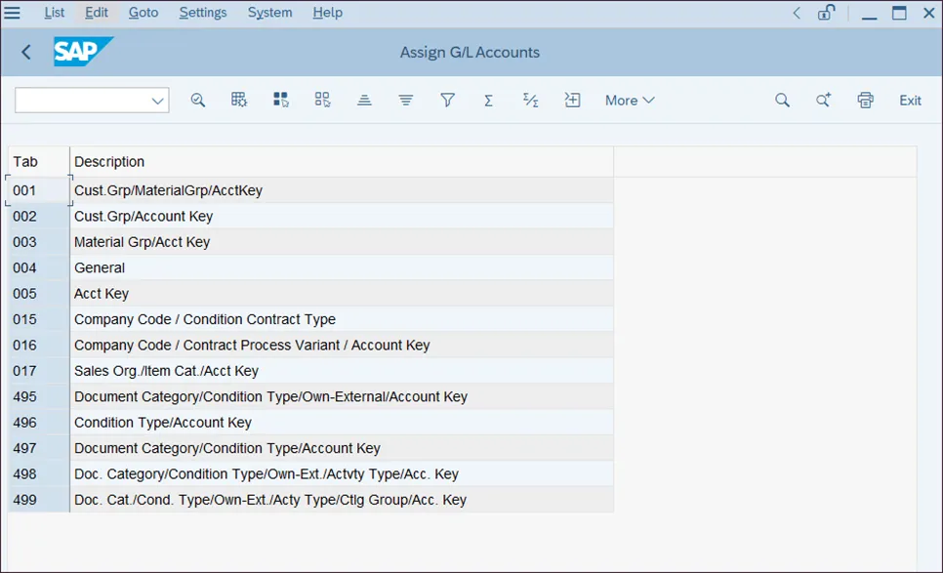Click the Select All toolbar icon
Screen dimensions: 943x573
pos(281,101)
